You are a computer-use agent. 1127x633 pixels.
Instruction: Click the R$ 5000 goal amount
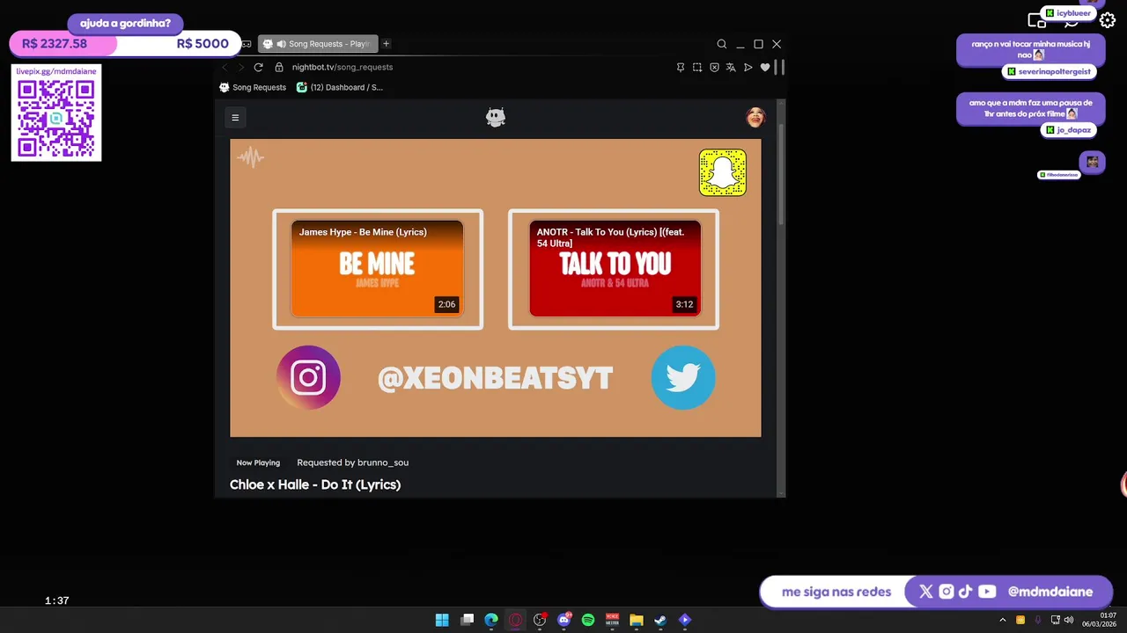pyautogui.click(x=203, y=44)
